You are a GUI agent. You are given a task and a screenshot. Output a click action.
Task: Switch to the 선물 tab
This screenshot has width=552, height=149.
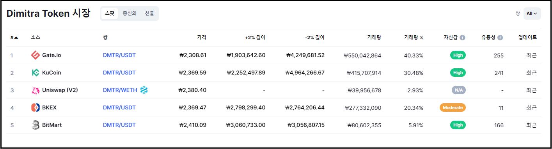149,14
